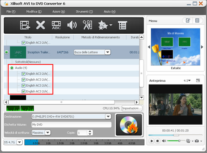Open audio track settings speaker icon
This screenshot has height=153, width=207.
point(72,25)
